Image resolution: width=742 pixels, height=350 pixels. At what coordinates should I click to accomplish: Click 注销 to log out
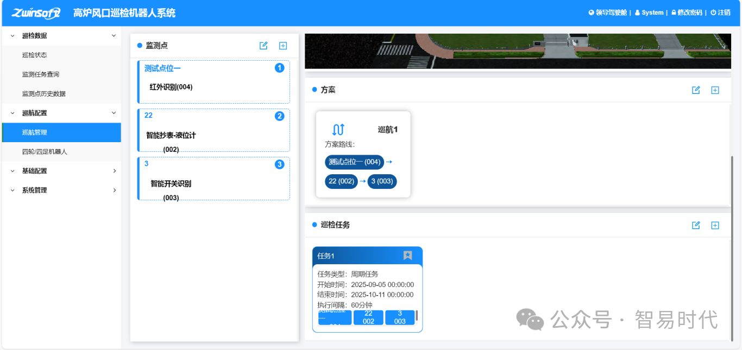click(x=720, y=12)
